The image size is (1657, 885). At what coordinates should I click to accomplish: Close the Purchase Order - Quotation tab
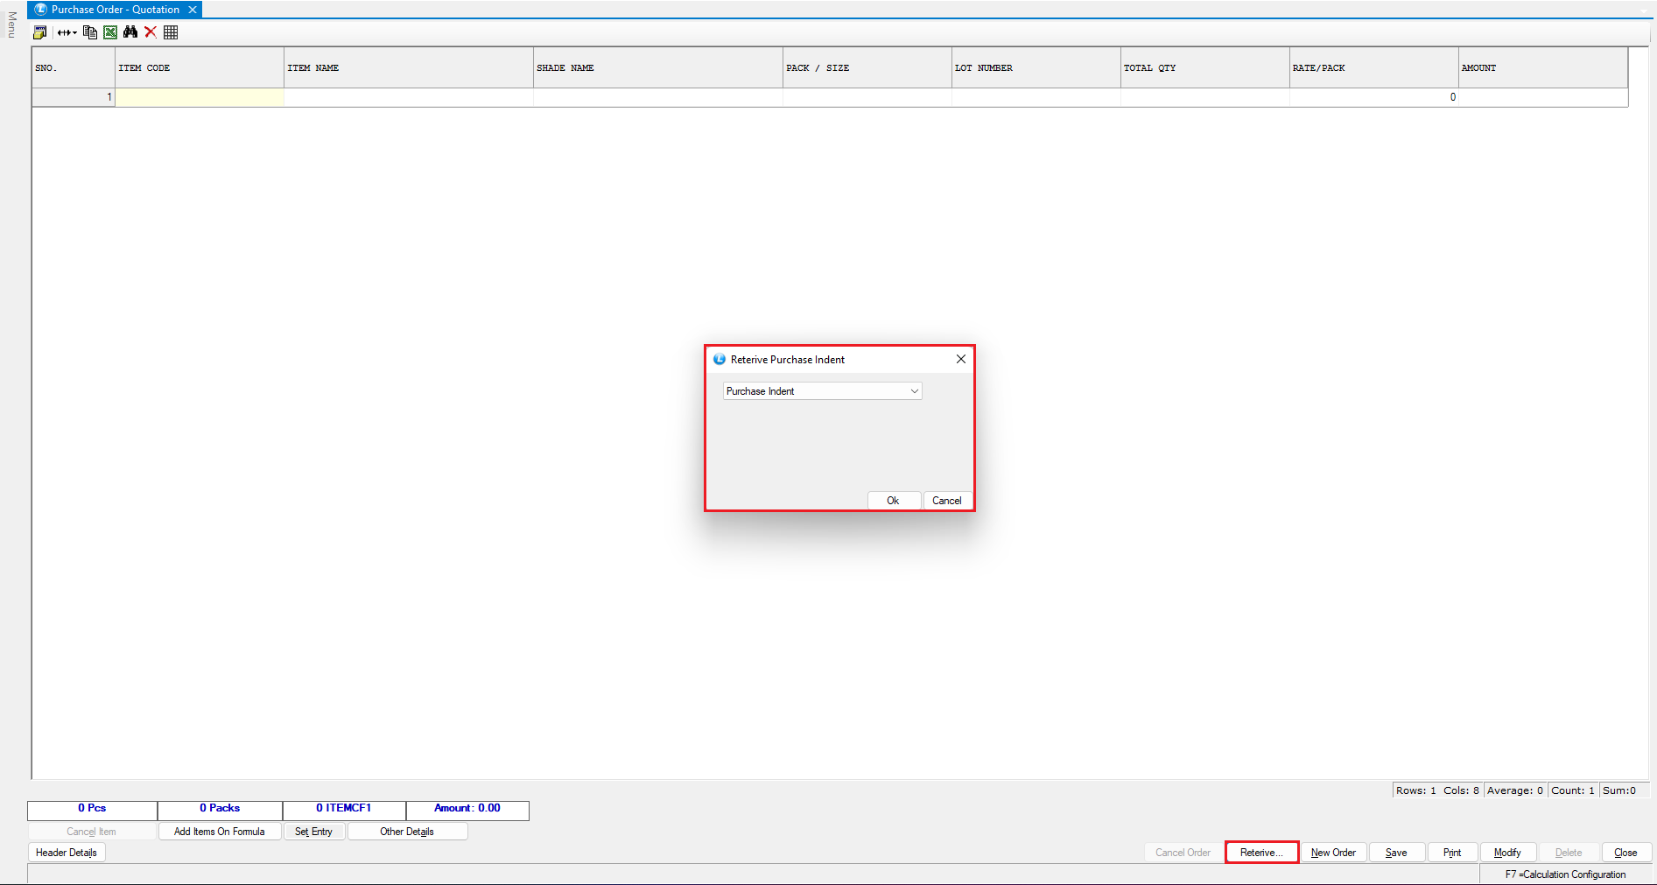(x=193, y=10)
